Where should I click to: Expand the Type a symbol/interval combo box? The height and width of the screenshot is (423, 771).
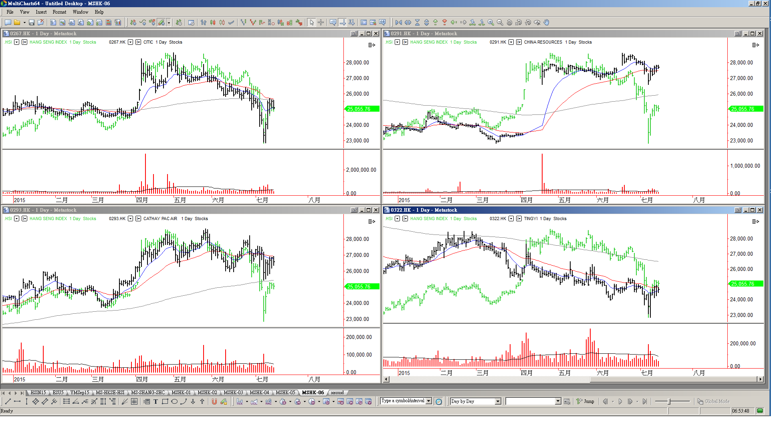point(429,401)
